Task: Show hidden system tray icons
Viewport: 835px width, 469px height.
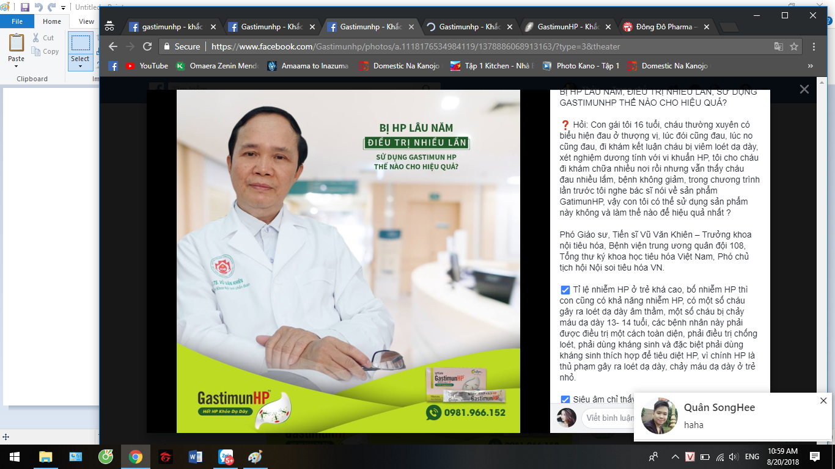Action: [675, 456]
